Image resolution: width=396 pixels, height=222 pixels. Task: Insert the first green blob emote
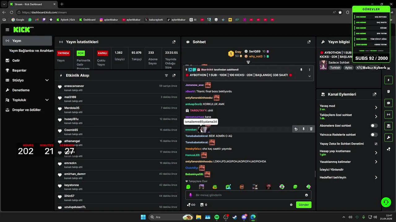coord(188,187)
